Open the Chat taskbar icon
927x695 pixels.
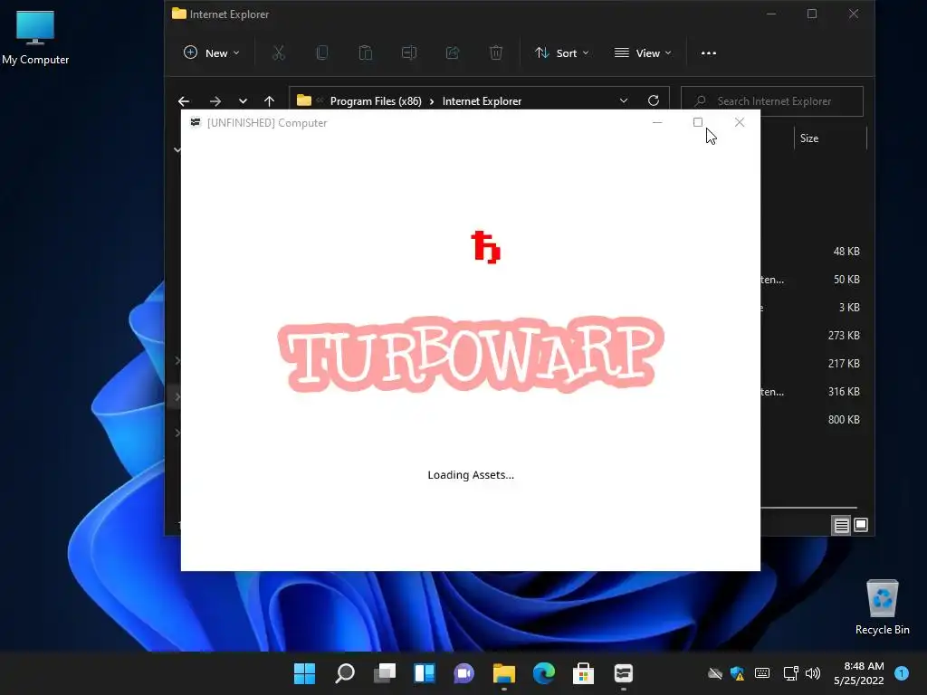tap(464, 673)
